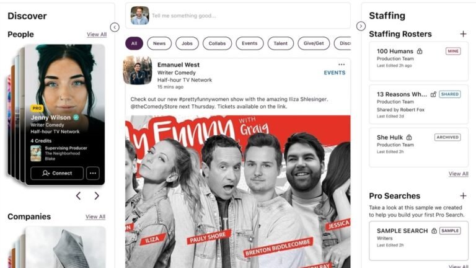Image resolution: width=476 pixels, height=268 pixels.
Task: Select the News filter tab
Action: (x=159, y=43)
